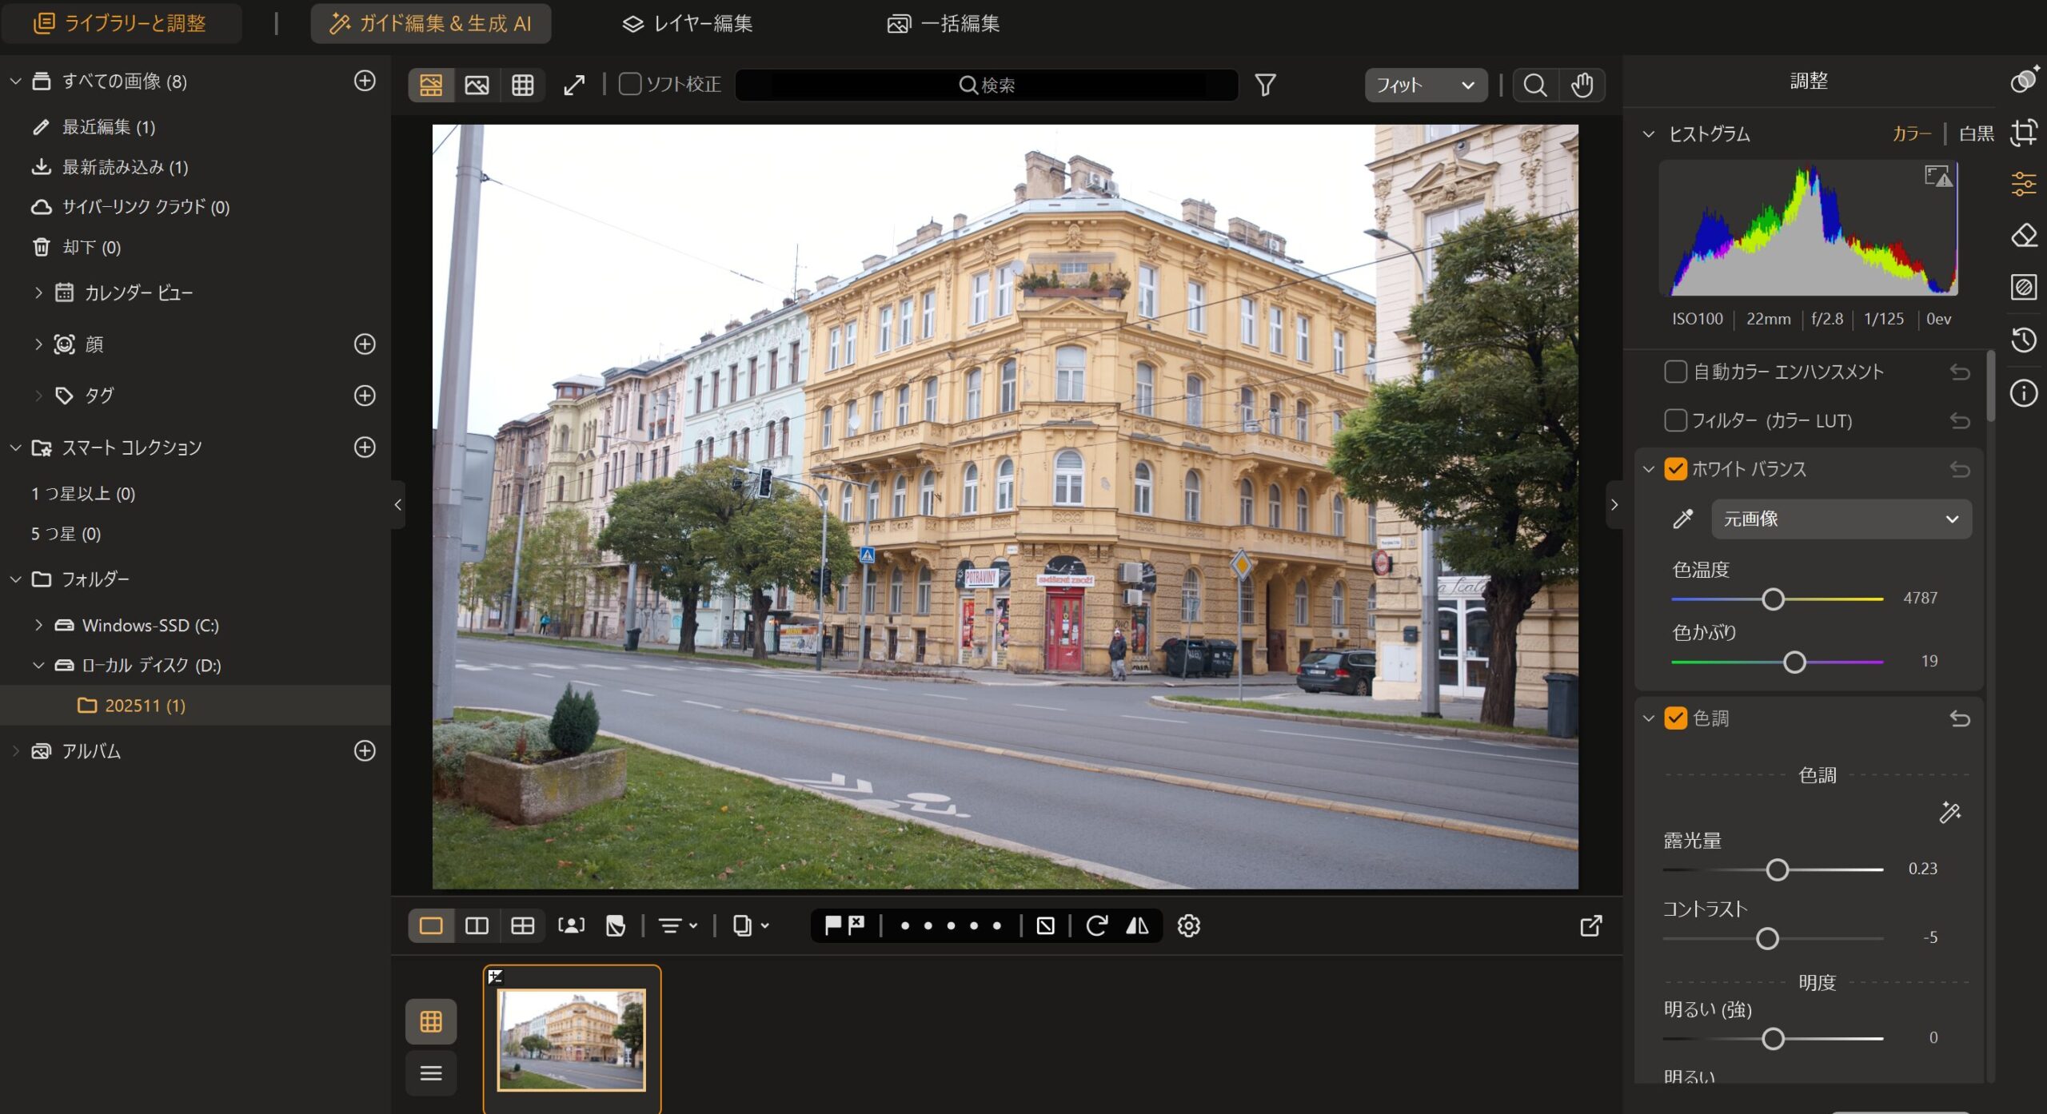Screen dimensions: 2047x1114
Task: Enable 自動カラー エンハンスメント checkbox
Action: (1675, 372)
